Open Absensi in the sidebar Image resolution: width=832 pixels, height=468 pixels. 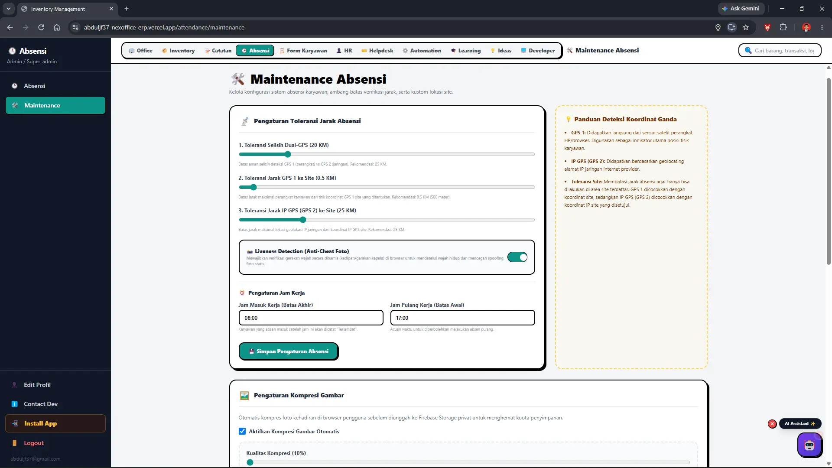pos(55,86)
